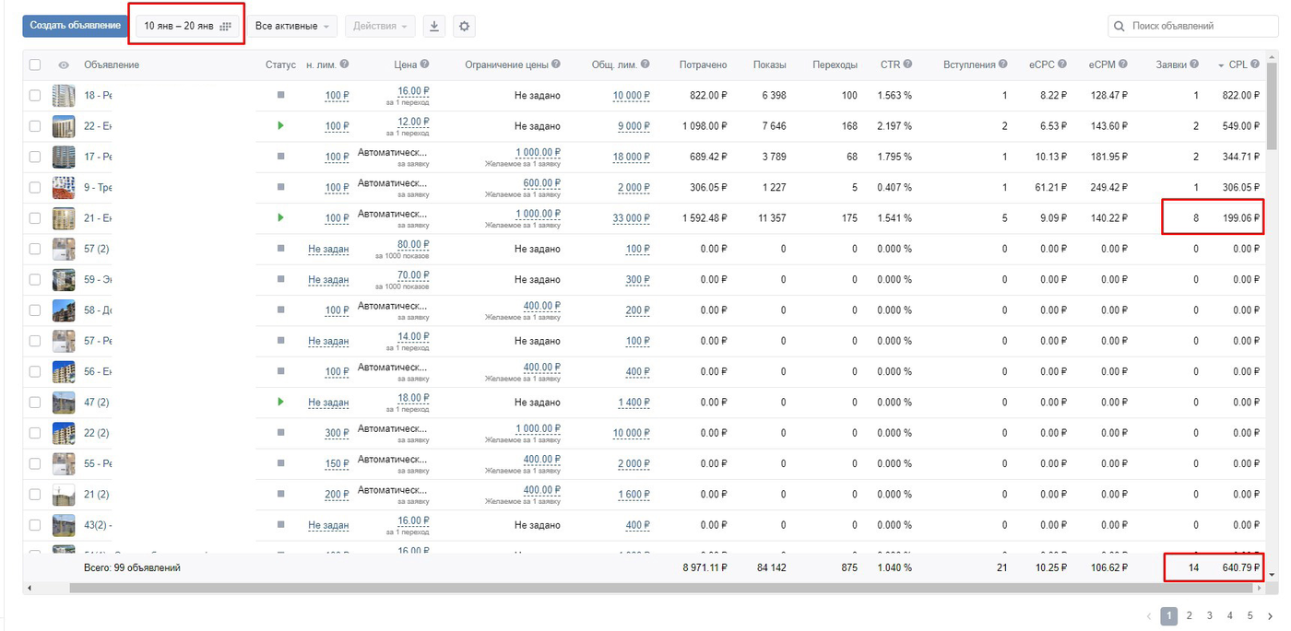Click the Создать объявление button
This screenshot has height=631, width=1291.
pos(75,26)
